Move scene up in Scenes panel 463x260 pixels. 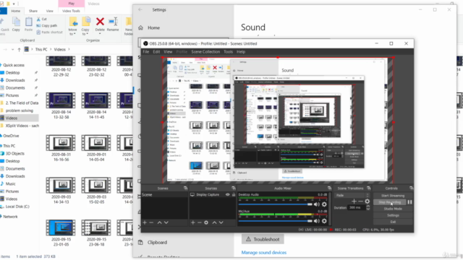pos(159,222)
